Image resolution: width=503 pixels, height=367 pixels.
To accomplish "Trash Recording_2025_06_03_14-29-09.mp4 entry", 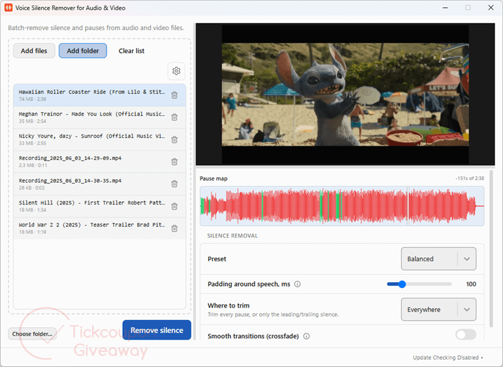I will (x=174, y=162).
